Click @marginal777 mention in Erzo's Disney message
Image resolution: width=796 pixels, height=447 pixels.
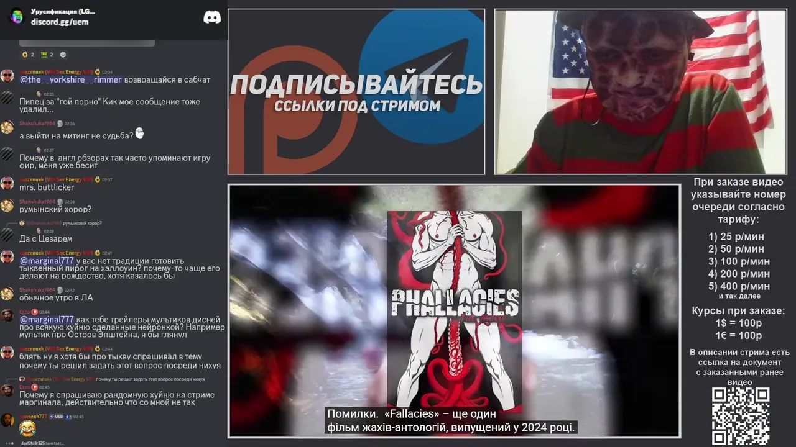47,319
